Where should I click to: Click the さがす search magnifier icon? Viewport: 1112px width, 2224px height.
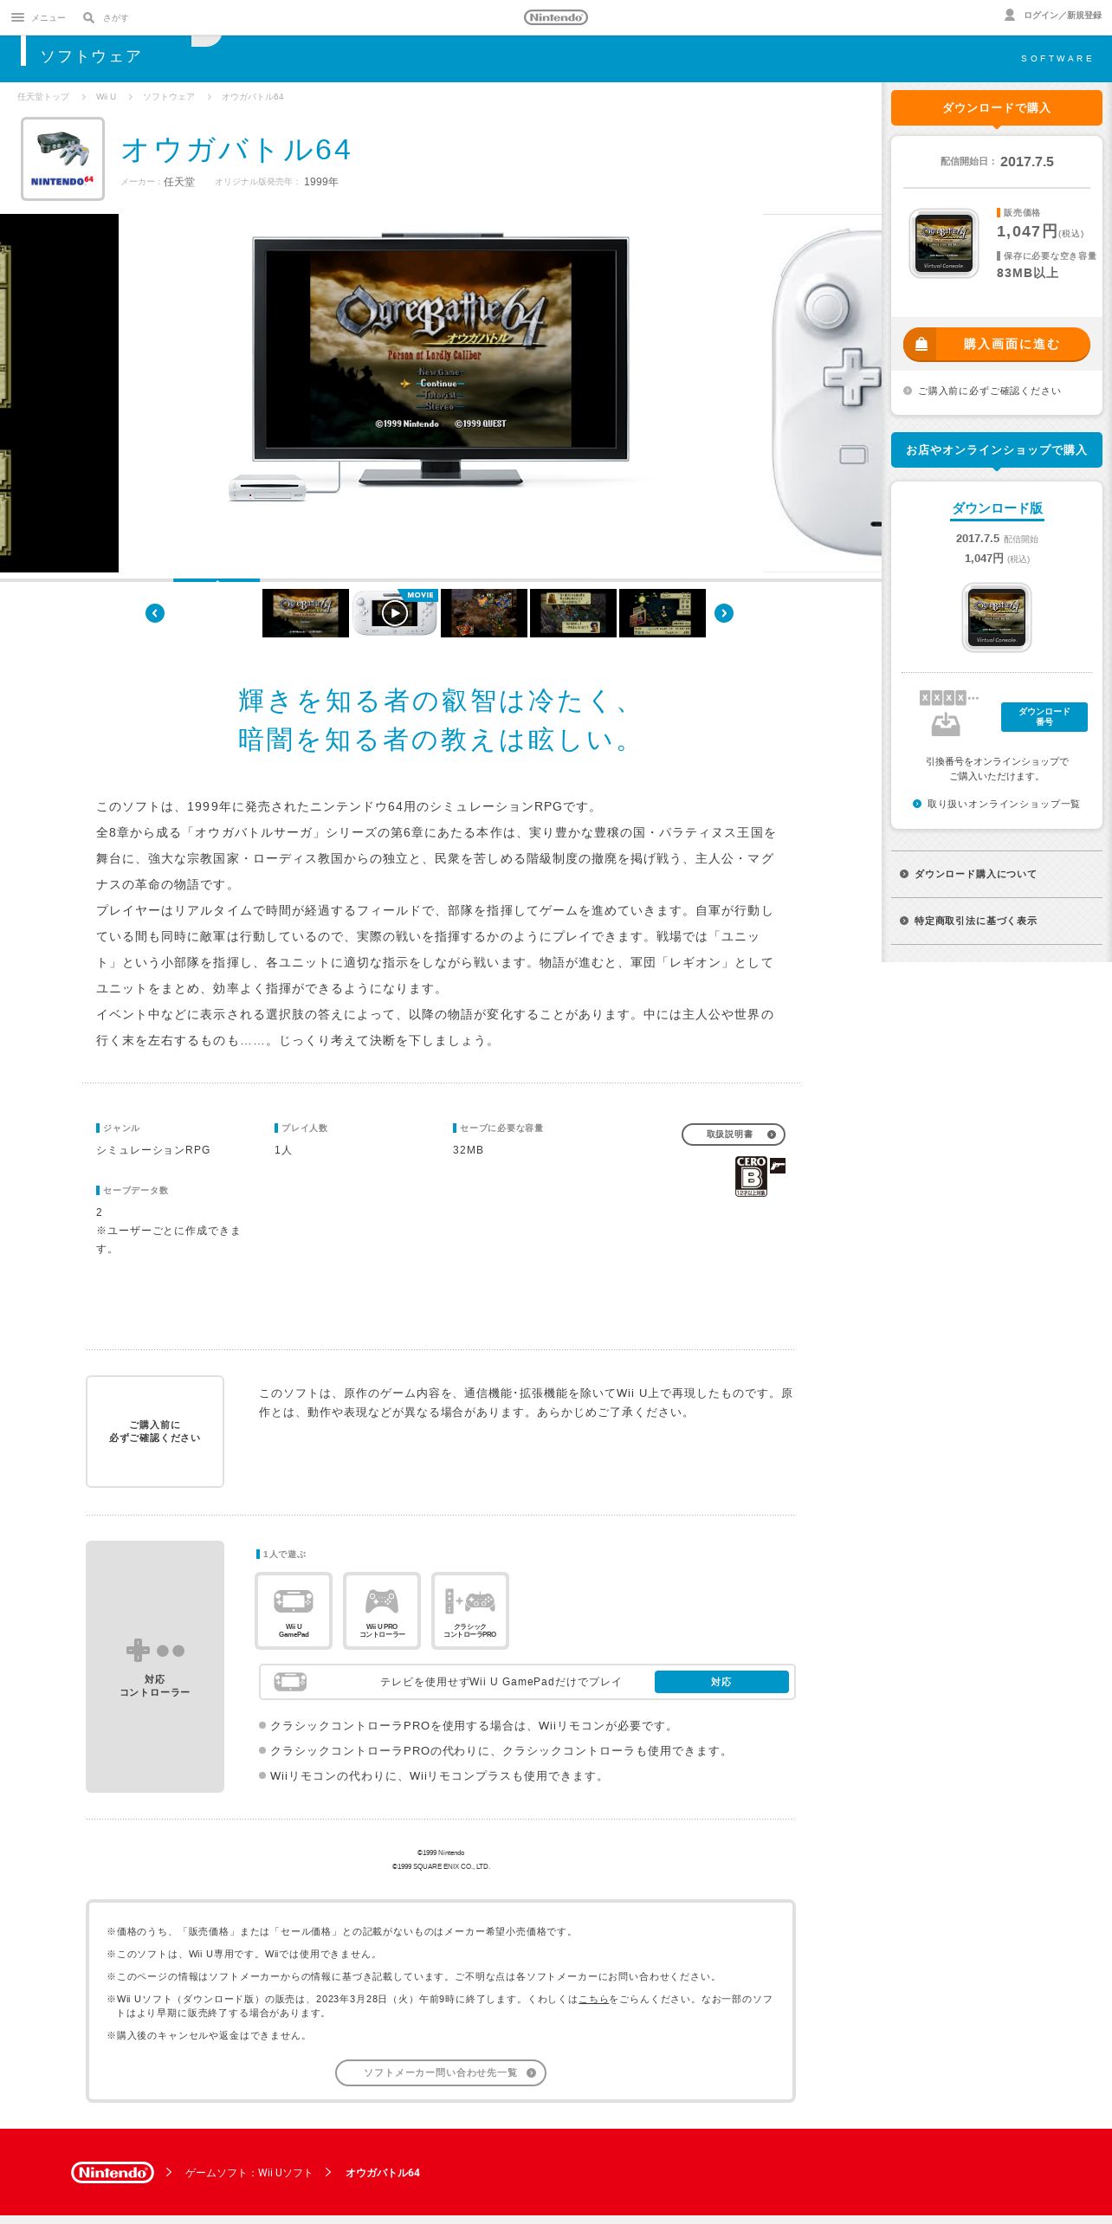point(88,17)
